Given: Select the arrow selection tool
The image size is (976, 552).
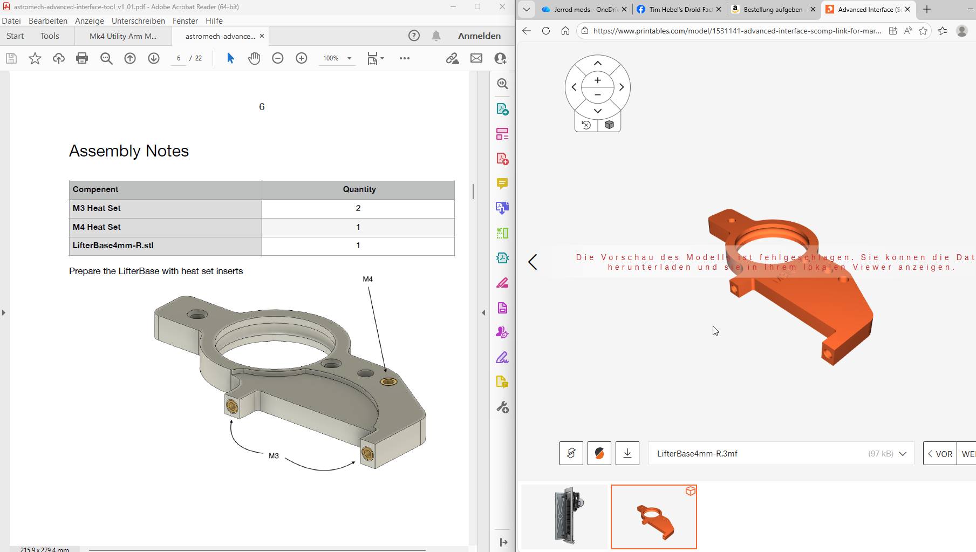Looking at the screenshot, I should pos(230,58).
